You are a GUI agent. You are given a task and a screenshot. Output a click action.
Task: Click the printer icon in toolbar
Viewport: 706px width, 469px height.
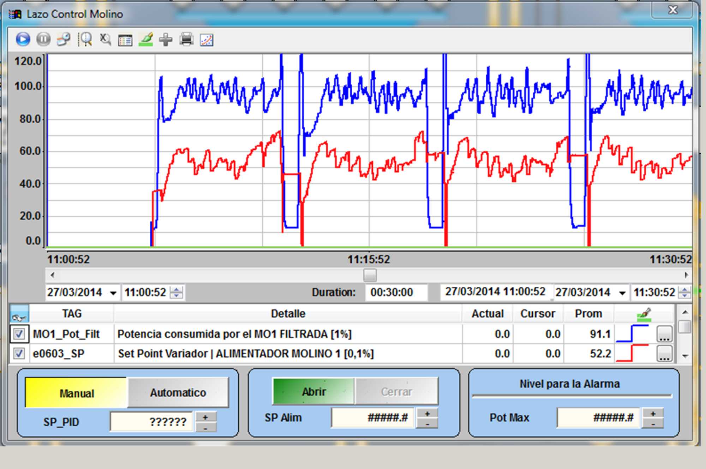(x=186, y=39)
